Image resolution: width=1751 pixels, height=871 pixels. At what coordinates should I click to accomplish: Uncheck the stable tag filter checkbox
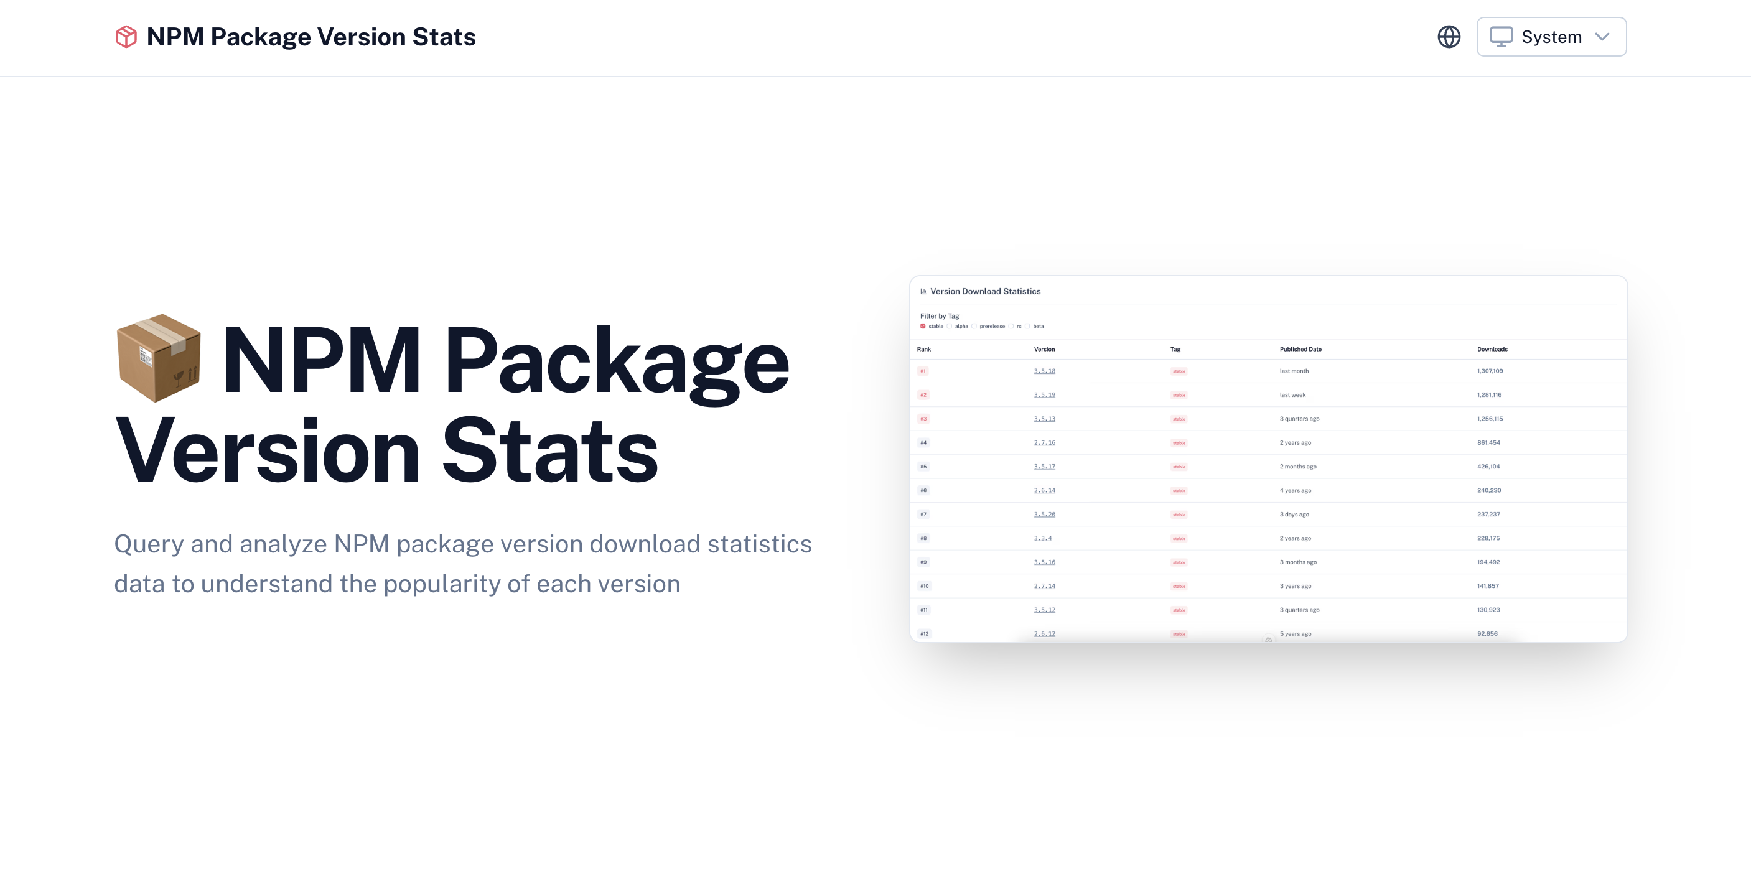tap(922, 326)
